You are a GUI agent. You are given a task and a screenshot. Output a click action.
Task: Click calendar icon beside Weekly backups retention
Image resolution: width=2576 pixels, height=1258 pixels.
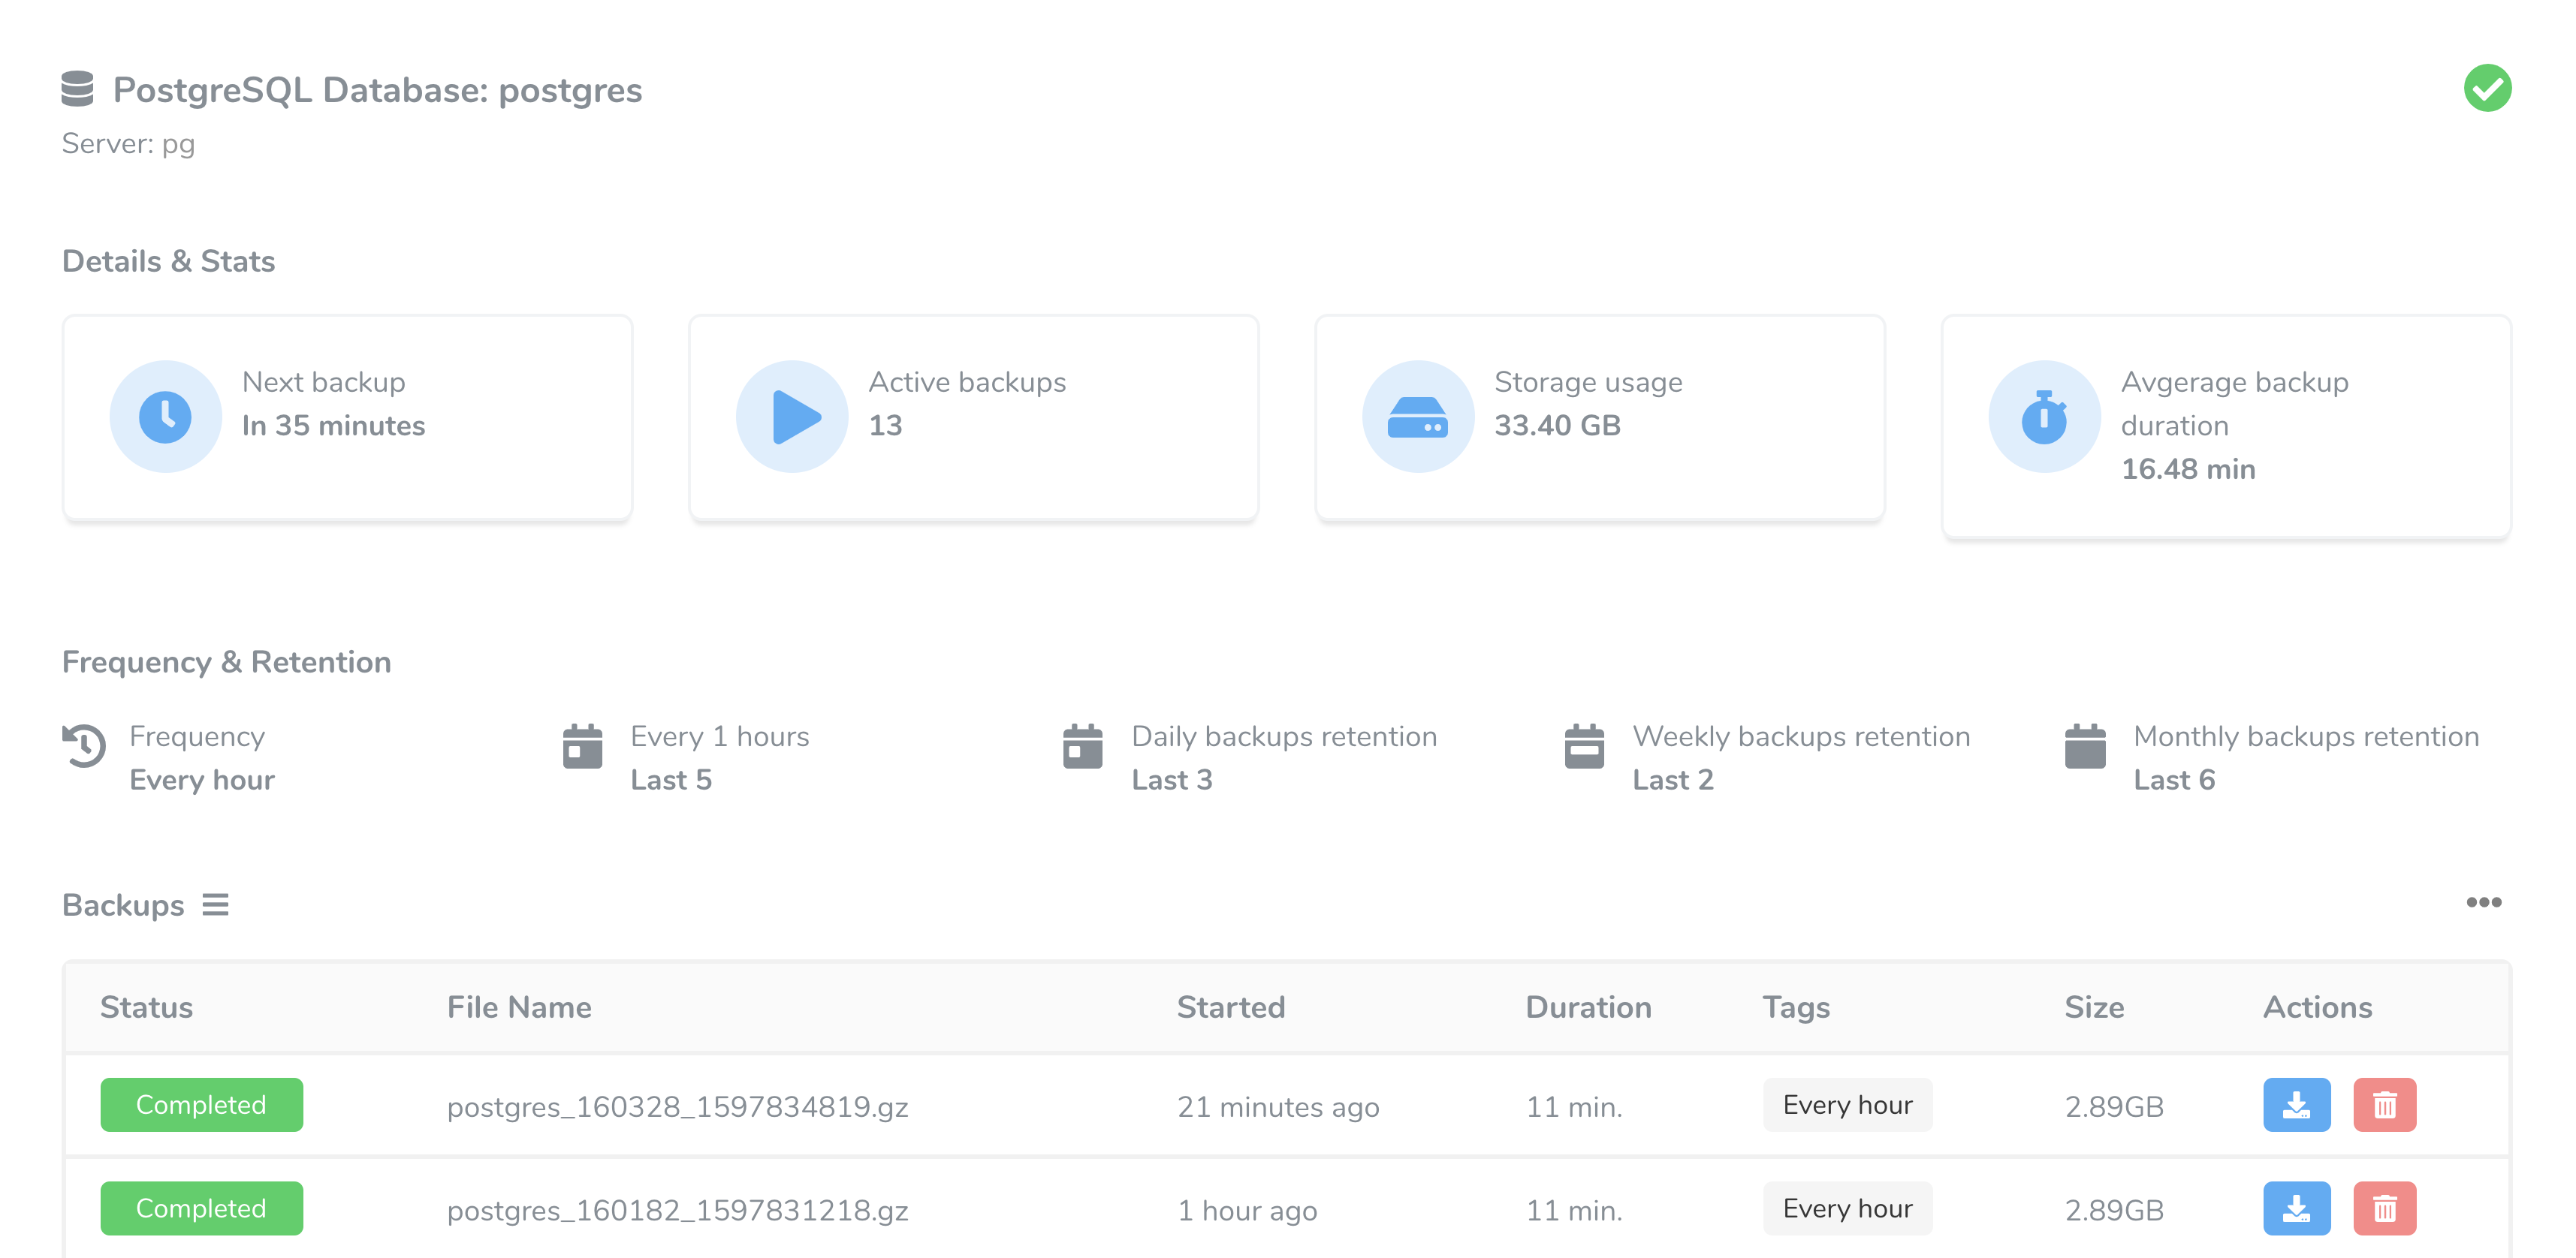[x=1584, y=746]
